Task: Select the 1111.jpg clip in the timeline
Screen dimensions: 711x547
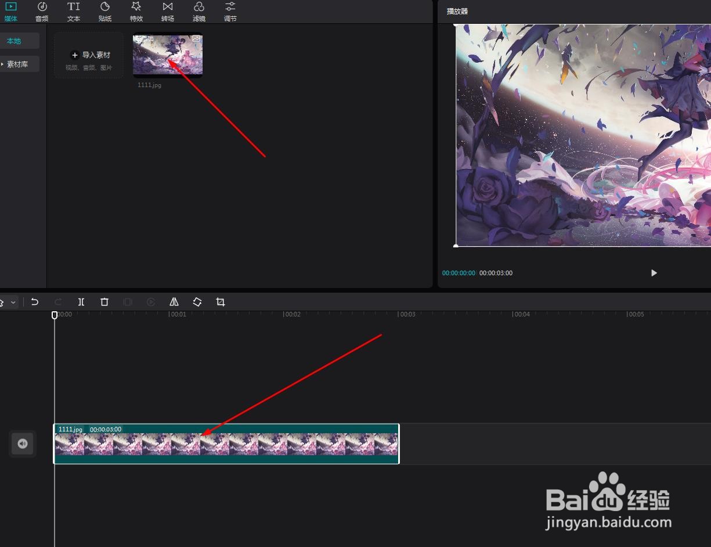Action: click(226, 444)
